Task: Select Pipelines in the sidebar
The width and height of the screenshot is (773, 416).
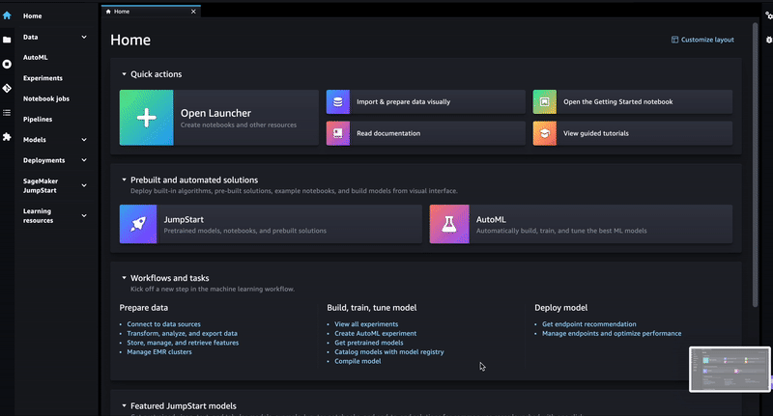Action: (x=38, y=119)
